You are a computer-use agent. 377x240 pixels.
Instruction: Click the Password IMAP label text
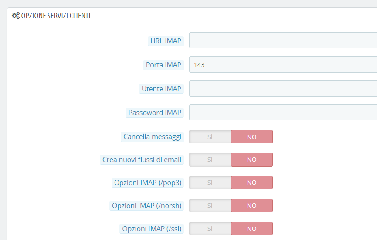tap(154, 113)
